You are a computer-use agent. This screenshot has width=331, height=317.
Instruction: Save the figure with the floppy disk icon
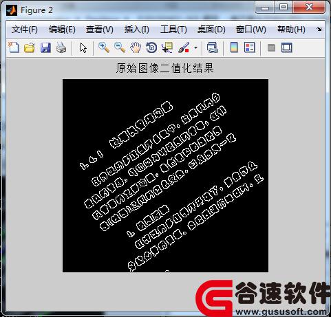[x=45, y=47]
